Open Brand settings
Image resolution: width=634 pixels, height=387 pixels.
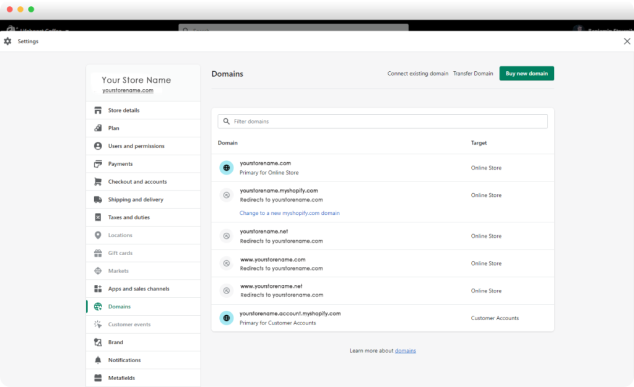click(x=143, y=342)
